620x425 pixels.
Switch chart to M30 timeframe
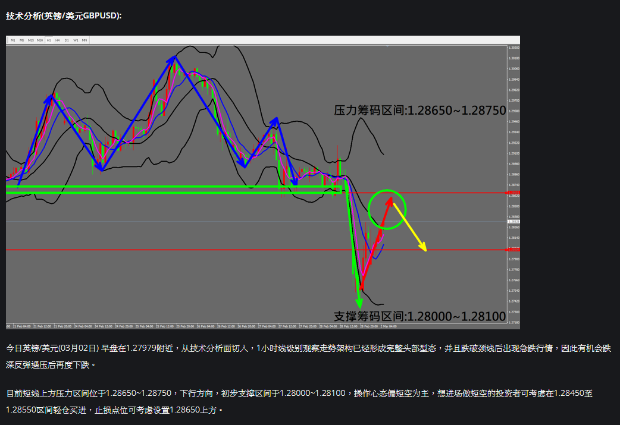(x=40, y=40)
